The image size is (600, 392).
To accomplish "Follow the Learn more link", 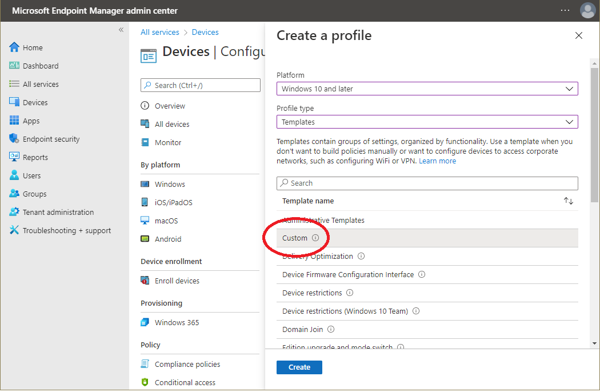I will point(437,161).
